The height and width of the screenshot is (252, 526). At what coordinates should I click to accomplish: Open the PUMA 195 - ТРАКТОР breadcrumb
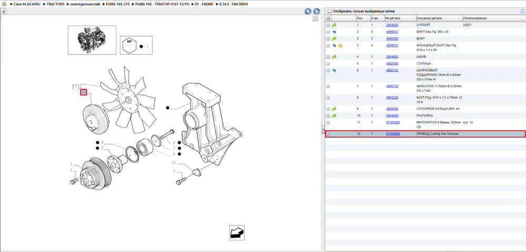(162, 3)
